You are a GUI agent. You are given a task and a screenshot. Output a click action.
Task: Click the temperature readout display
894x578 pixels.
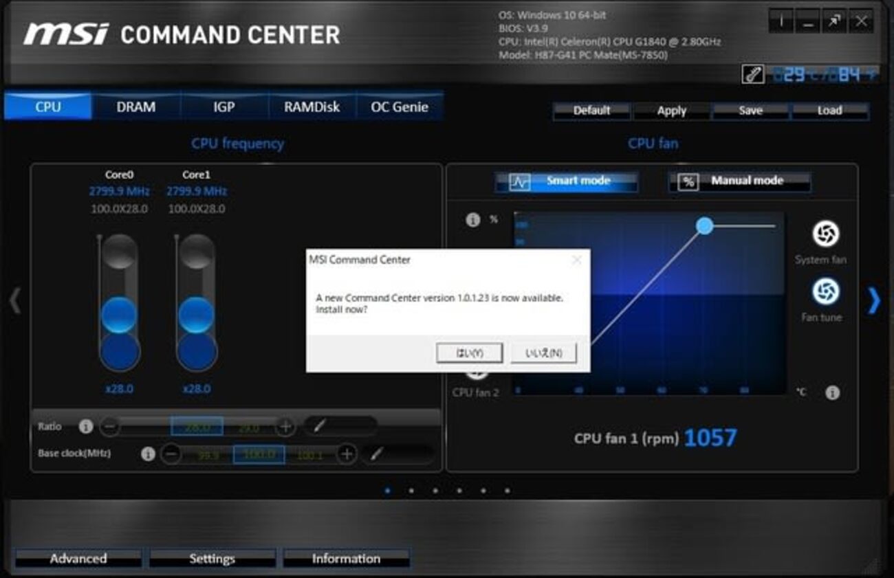point(823,74)
